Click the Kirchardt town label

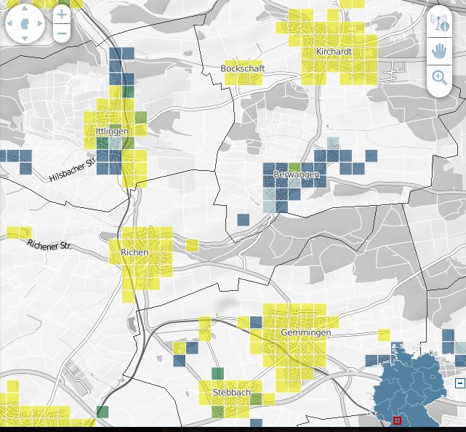pyautogui.click(x=334, y=52)
